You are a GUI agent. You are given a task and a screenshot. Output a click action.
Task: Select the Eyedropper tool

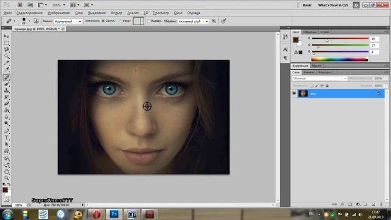[7, 70]
